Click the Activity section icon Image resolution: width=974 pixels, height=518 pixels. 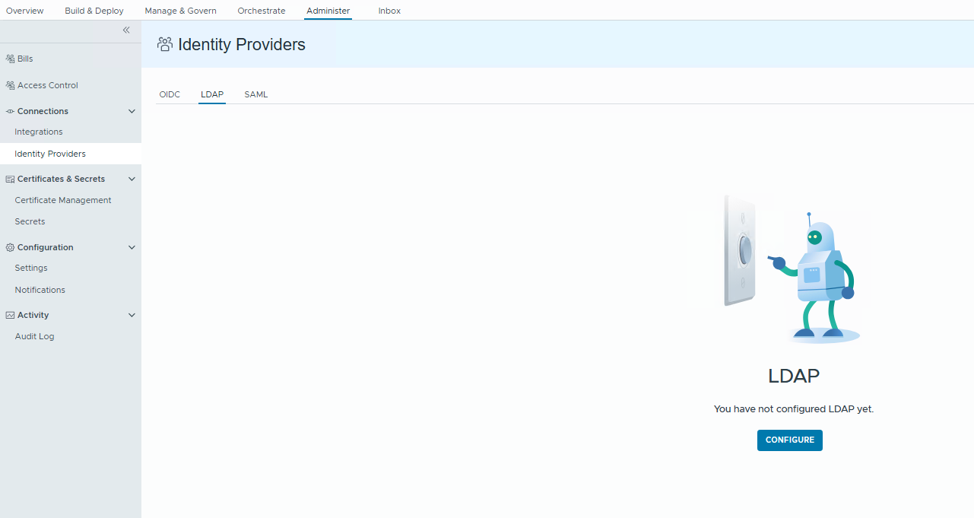(11, 315)
